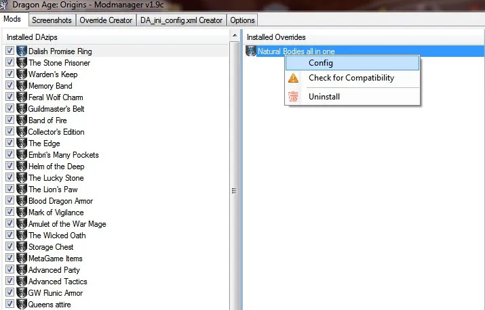Click the Amulet of the War Mage icon
Image resolution: width=485 pixels, height=310 pixels.
tap(22, 223)
